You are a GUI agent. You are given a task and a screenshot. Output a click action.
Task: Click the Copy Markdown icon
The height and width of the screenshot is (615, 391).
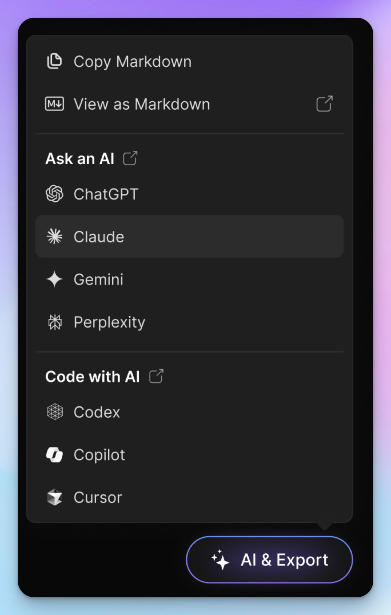[x=54, y=61]
